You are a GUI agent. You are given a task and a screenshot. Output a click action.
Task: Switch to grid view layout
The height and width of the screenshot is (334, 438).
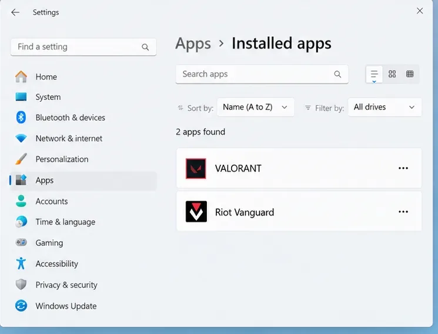click(x=392, y=74)
